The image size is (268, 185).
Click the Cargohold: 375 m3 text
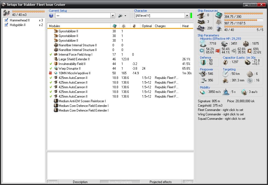tap(210, 106)
